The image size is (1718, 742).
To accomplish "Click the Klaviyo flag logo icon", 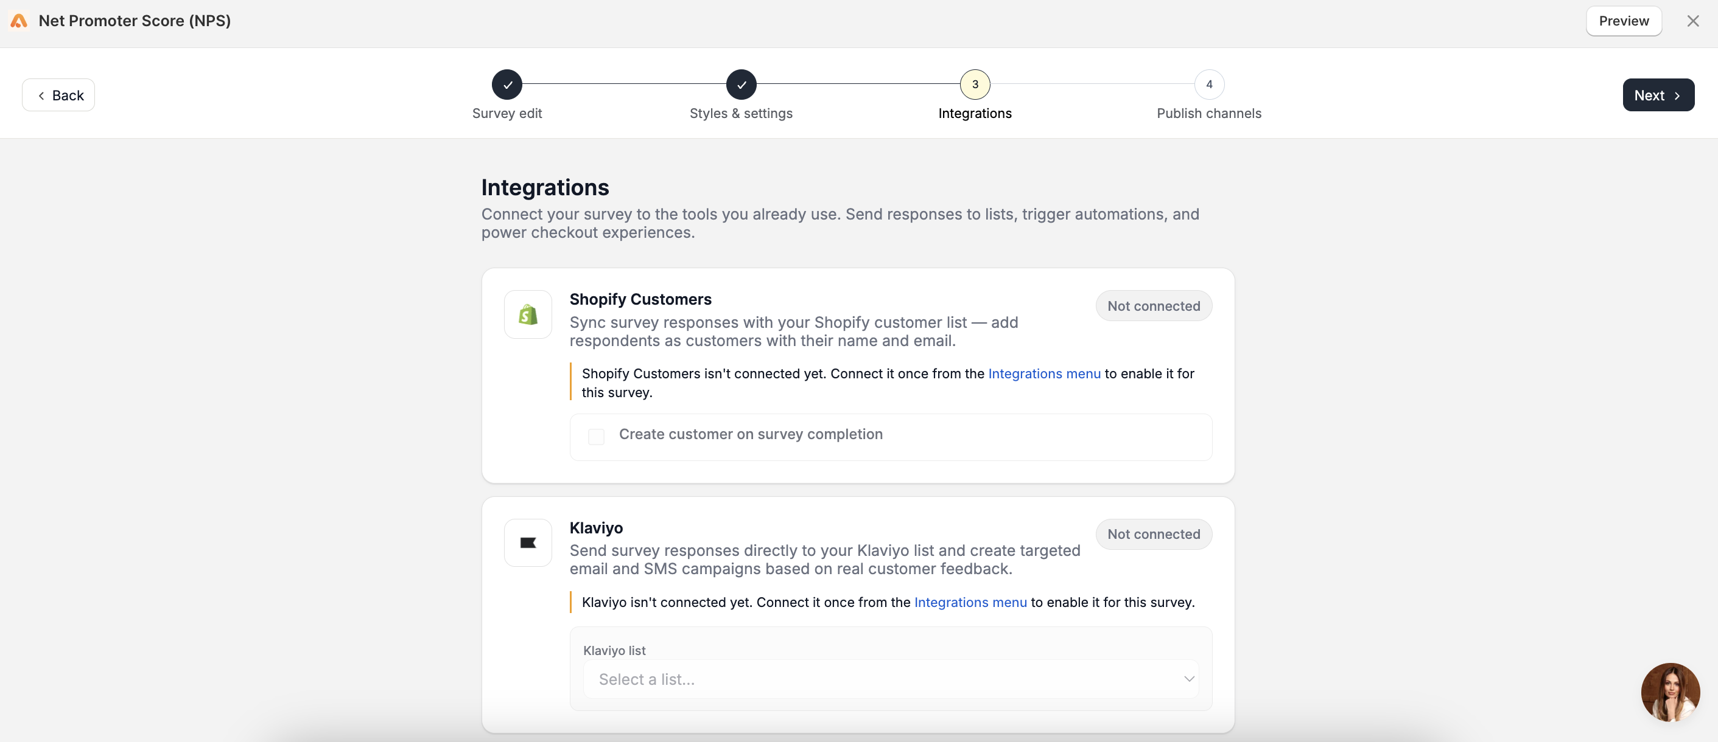I will tap(528, 543).
